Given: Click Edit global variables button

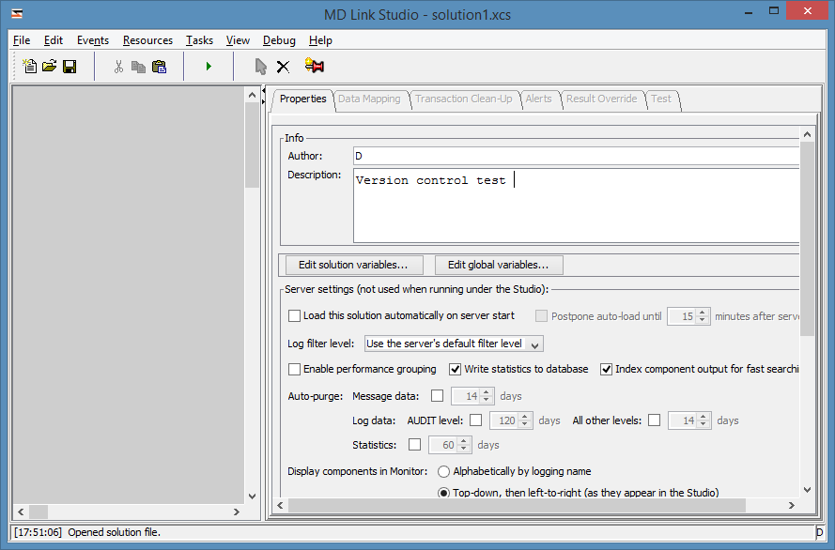Looking at the screenshot, I should pos(499,265).
